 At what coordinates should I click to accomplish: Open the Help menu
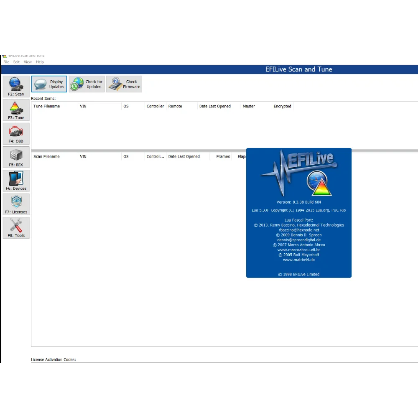pyautogui.click(x=40, y=62)
